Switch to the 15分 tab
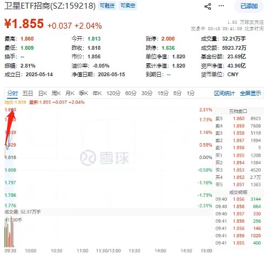 pos(163,93)
